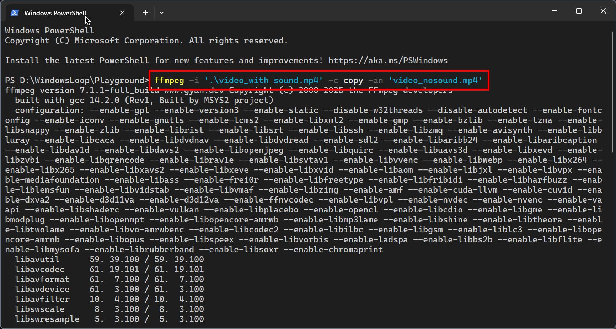Click 'built with gcc 14.2.0' line
The image size is (616, 329).
click(144, 100)
